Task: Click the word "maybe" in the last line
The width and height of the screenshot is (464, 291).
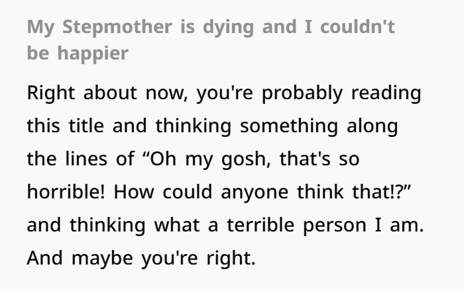Action: click(x=102, y=259)
